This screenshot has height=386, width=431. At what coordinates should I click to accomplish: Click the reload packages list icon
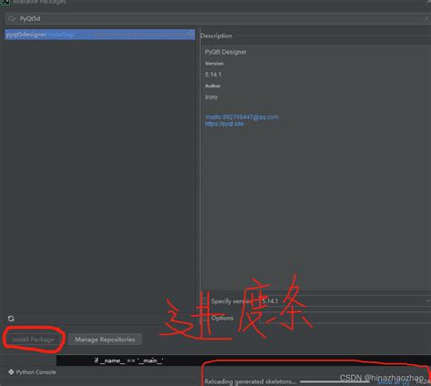point(11,319)
